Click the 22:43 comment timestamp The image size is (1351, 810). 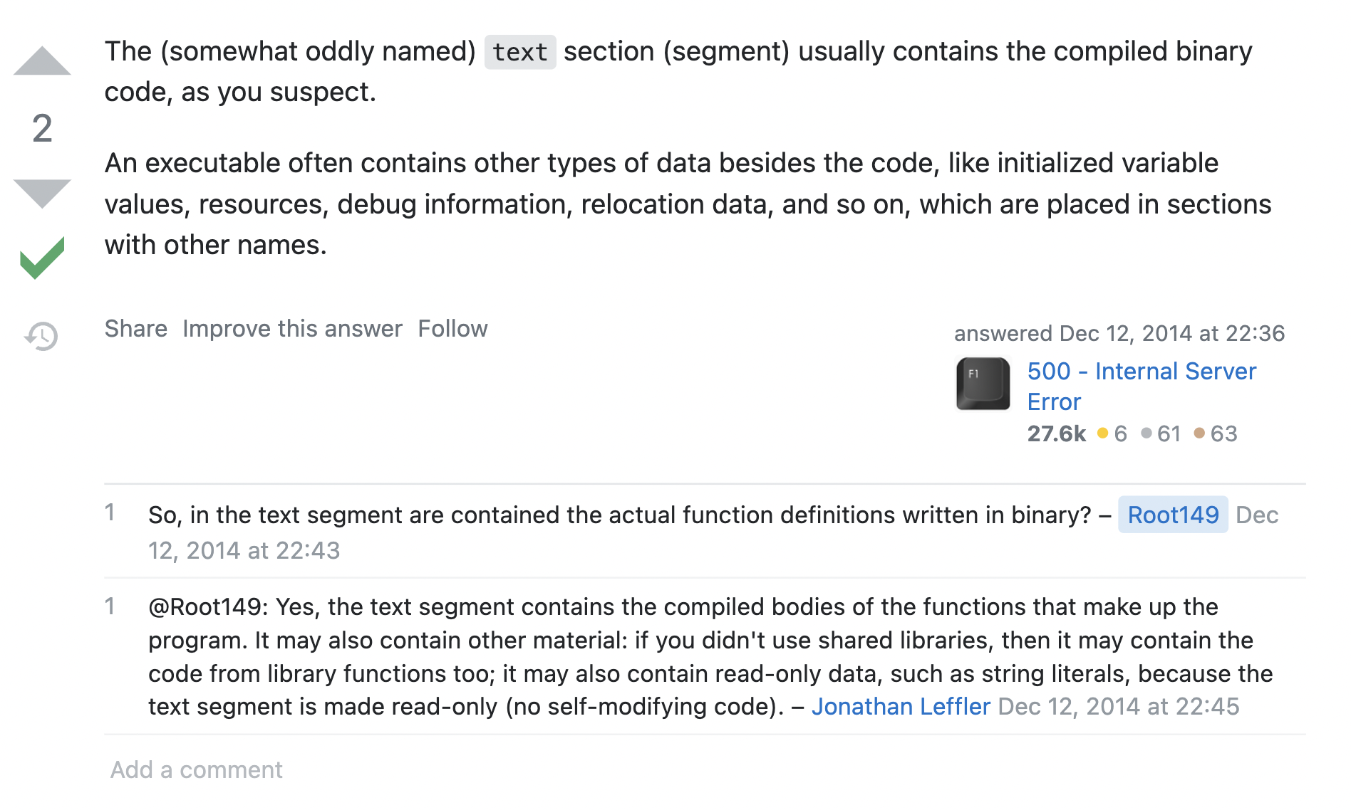[x=244, y=550]
